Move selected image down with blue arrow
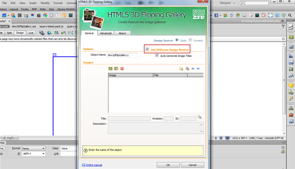 click(198, 69)
